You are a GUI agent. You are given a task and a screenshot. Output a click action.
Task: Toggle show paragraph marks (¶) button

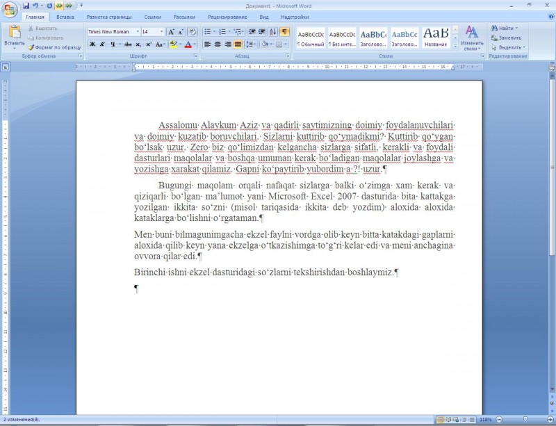coord(284,32)
